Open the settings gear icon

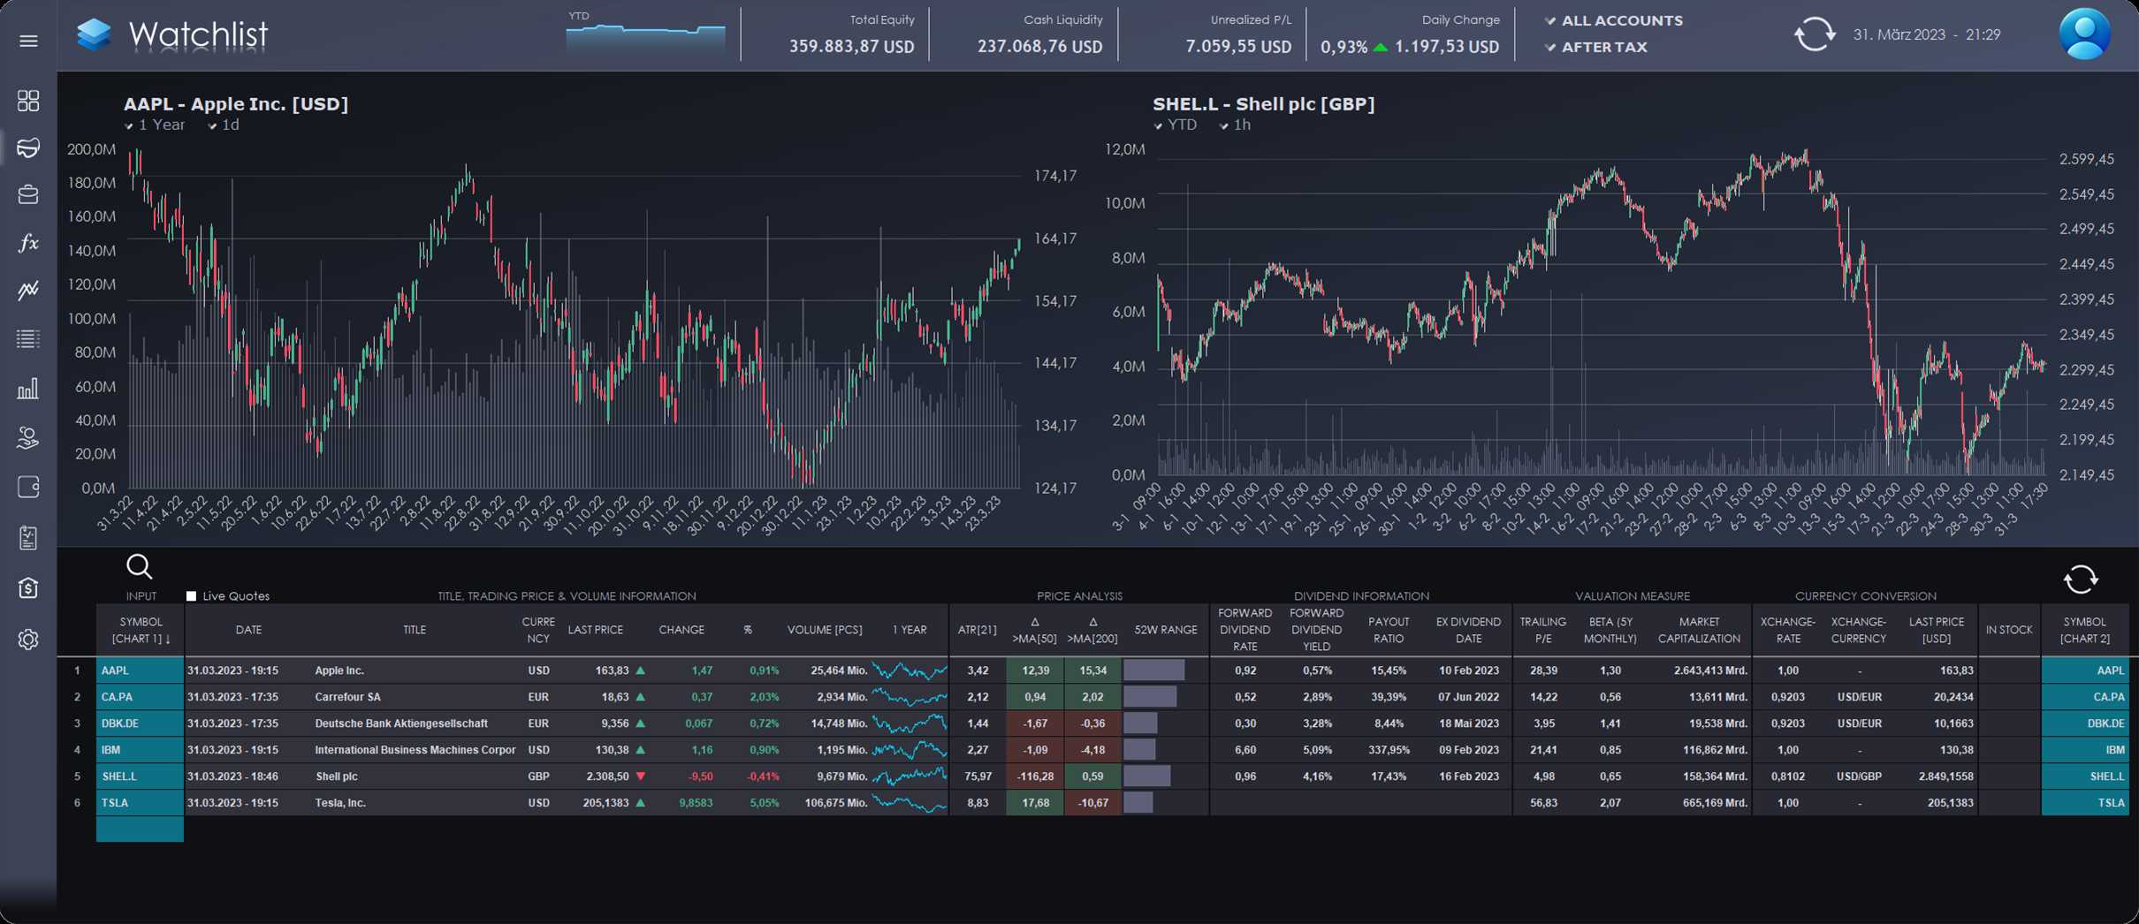coord(28,639)
